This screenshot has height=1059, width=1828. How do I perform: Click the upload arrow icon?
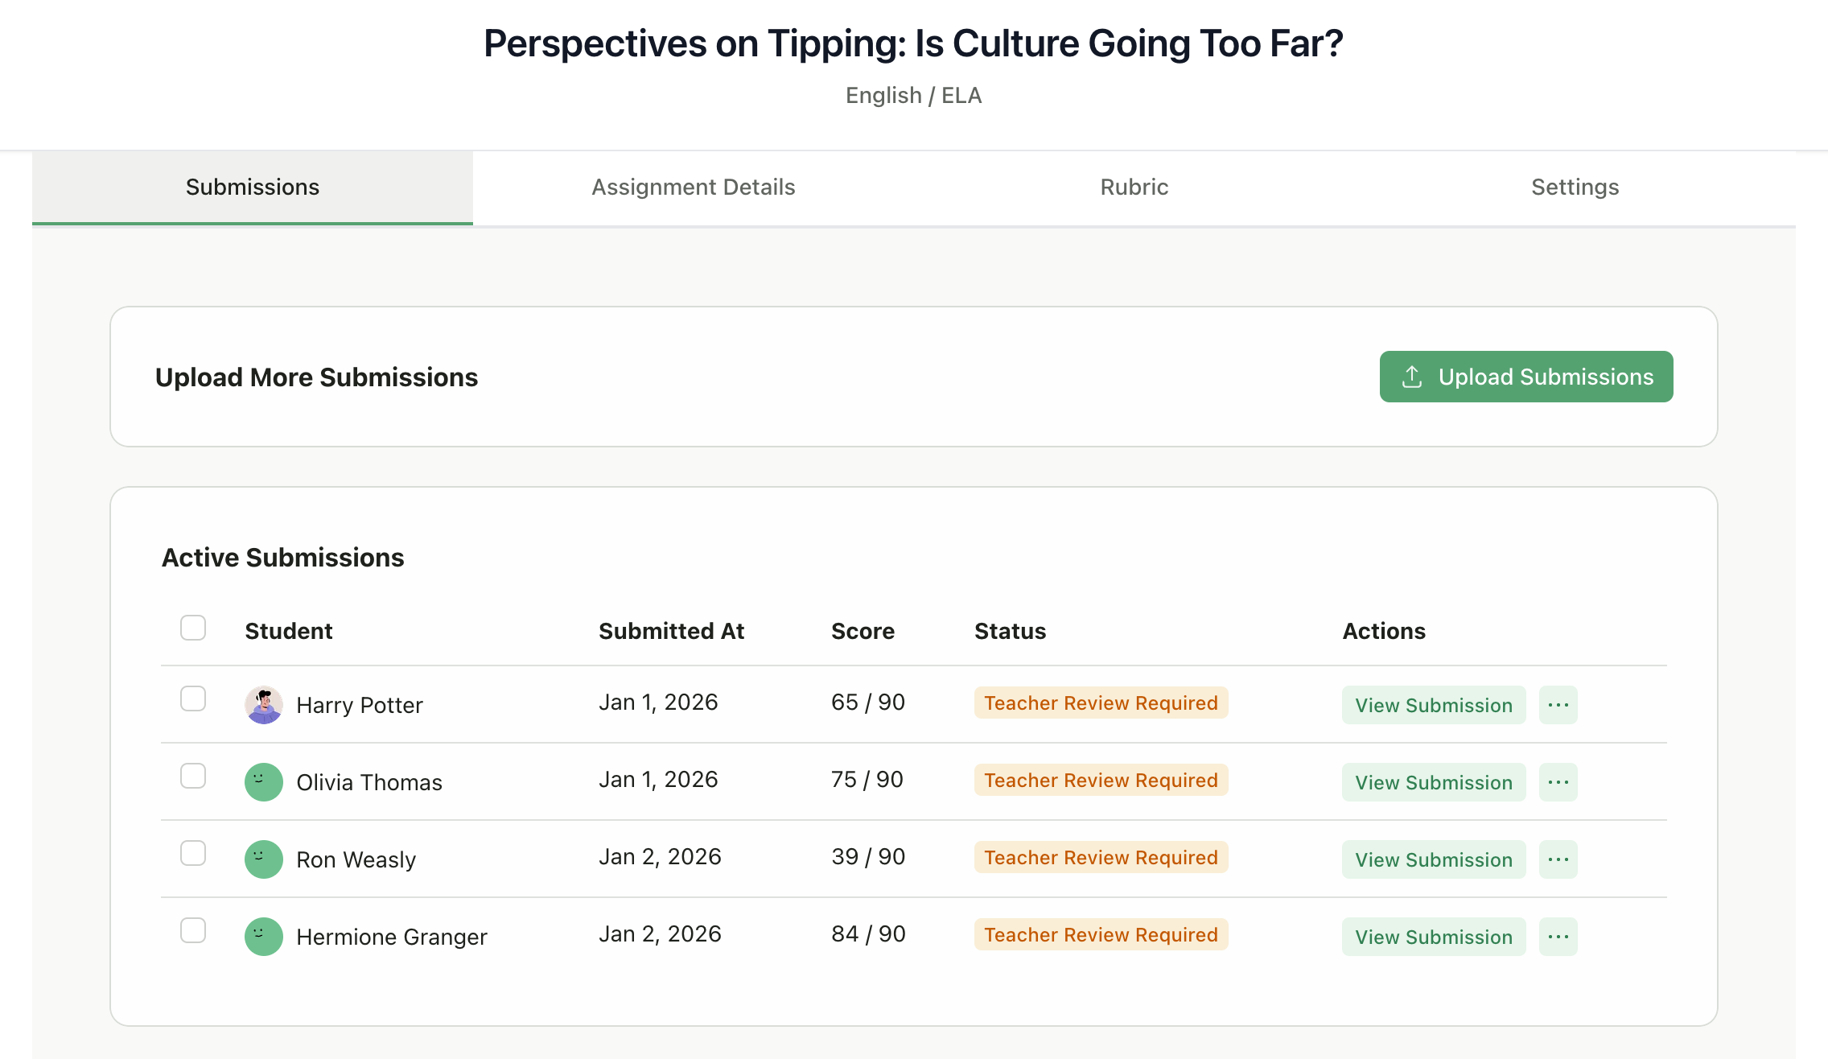pyautogui.click(x=1412, y=377)
